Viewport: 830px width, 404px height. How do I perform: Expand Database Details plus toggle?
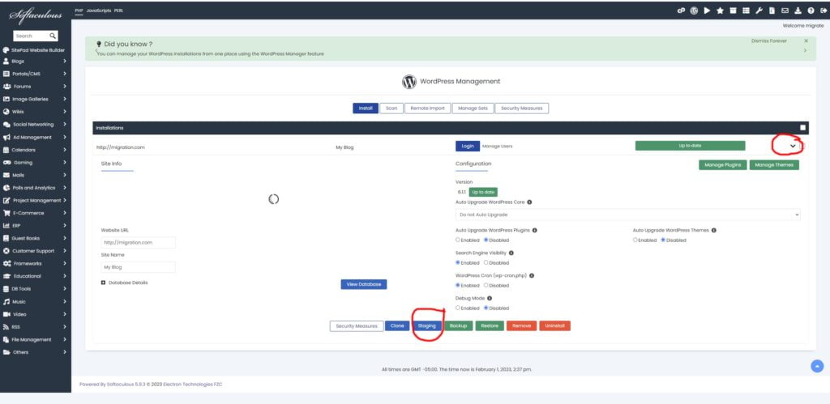[x=103, y=283]
